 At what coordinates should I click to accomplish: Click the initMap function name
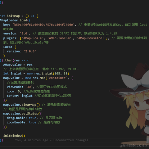coord(13,16)
